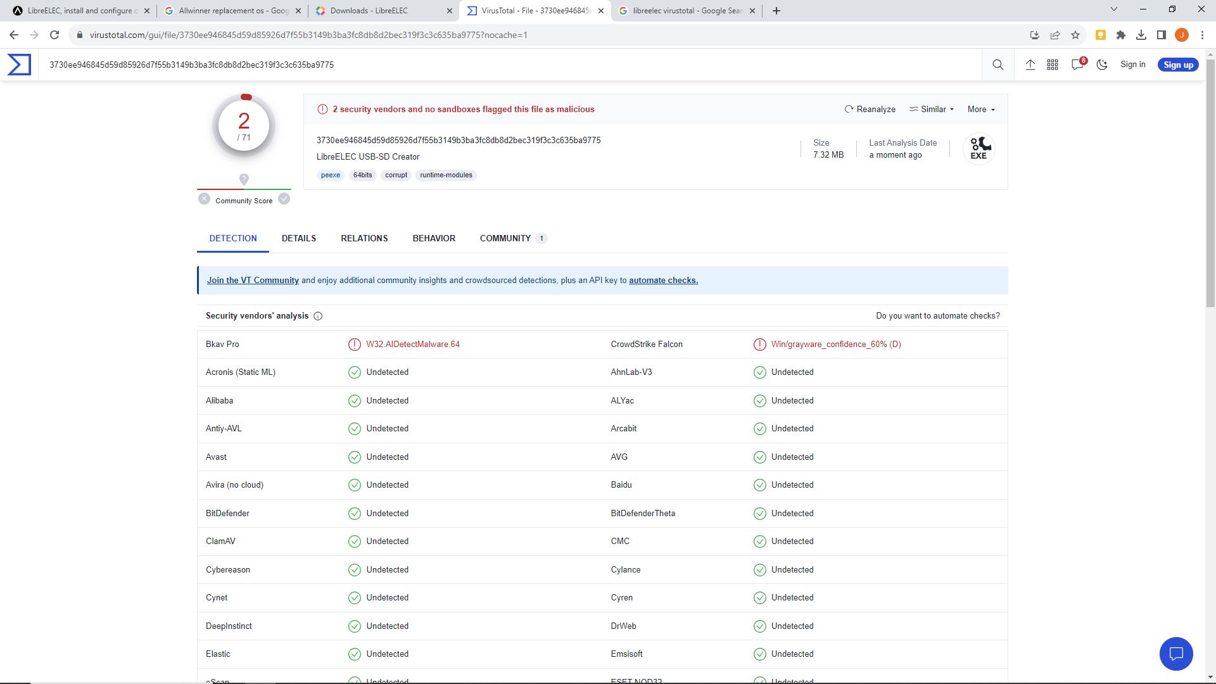Open the BEHAVIOR tab
Screen dimensions: 1216x684
click(x=434, y=238)
